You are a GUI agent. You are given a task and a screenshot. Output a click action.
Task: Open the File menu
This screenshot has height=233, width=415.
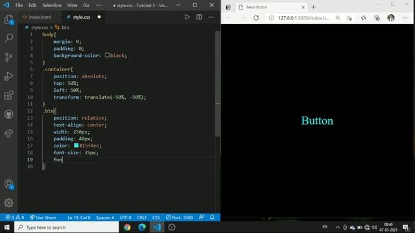19,5
